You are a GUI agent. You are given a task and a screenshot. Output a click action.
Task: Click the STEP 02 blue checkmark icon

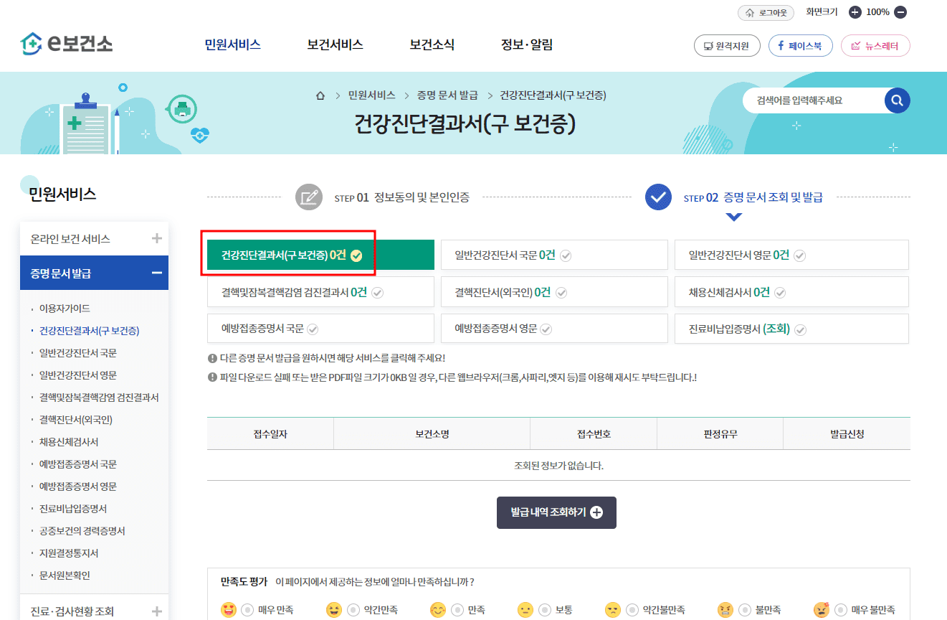pos(658,197)
